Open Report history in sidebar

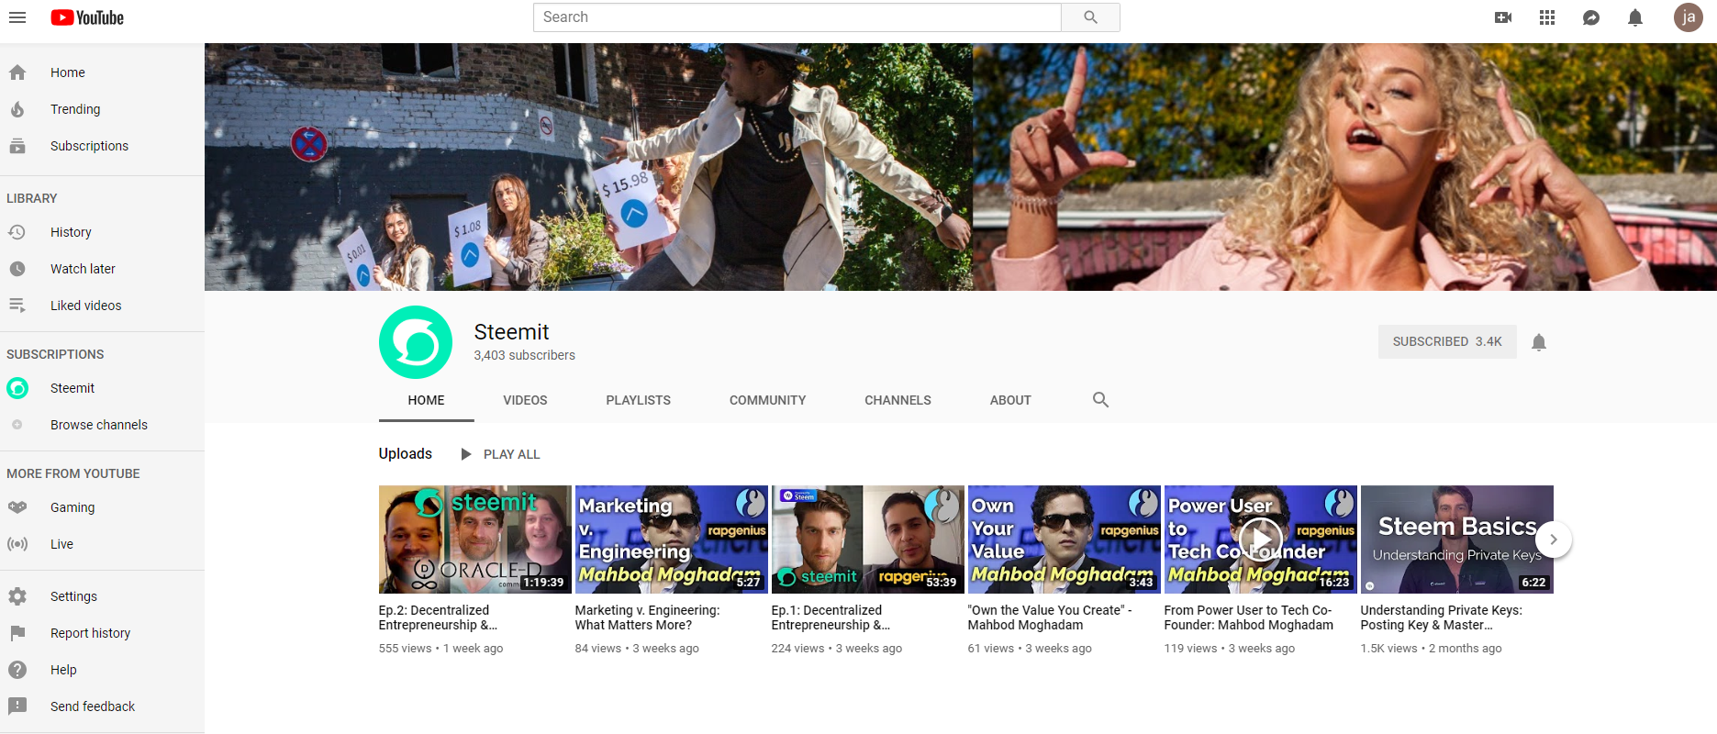pyautogui.click(x=102, y=633)
